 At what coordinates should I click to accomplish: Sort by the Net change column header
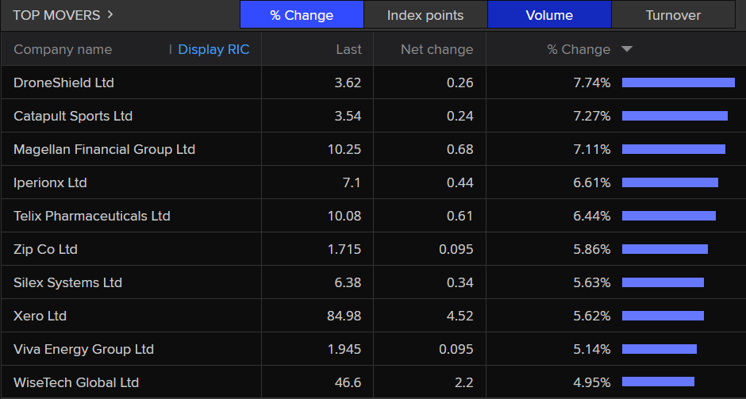coord(436,49)
